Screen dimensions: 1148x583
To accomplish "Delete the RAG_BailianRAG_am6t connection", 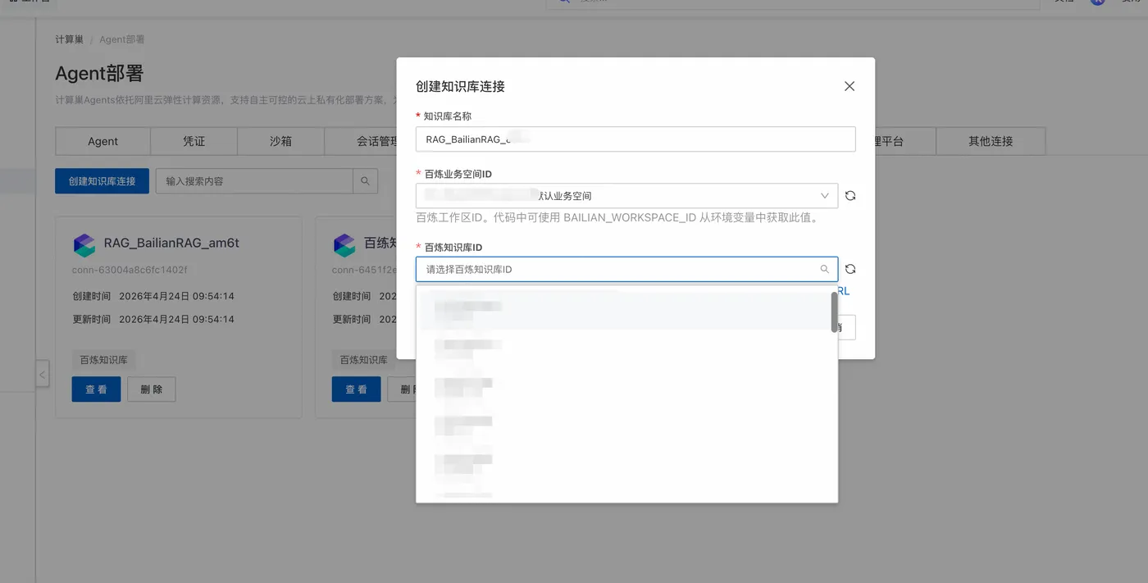I will 152,389.
